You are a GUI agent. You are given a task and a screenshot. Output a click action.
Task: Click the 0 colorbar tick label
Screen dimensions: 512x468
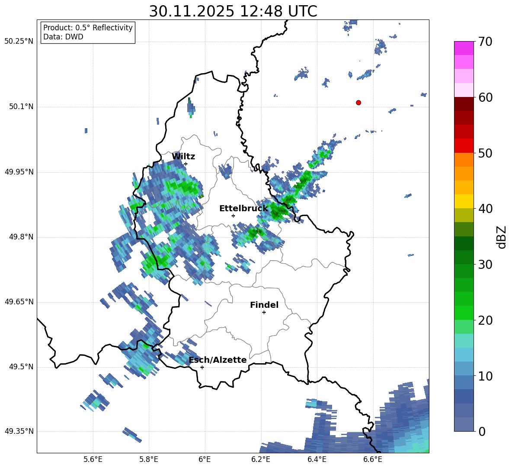coord(482,431)
